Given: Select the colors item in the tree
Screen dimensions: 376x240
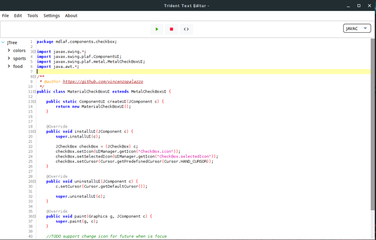Looking at the screenshot, I should 19,50.
